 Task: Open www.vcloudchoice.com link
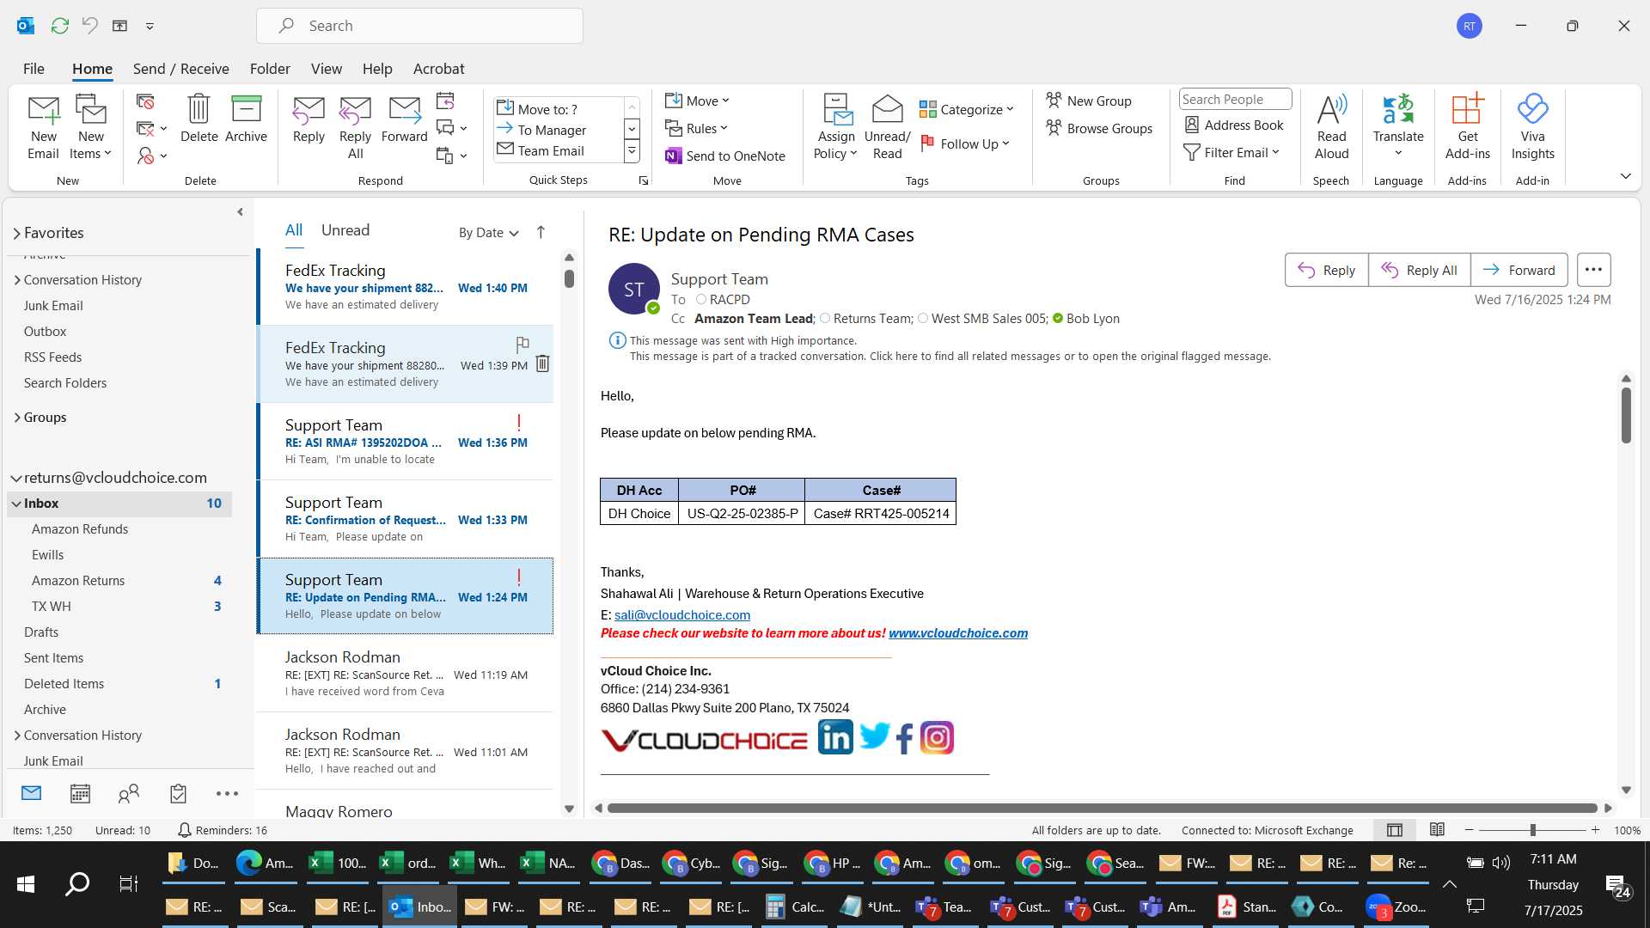click(958, 633)
